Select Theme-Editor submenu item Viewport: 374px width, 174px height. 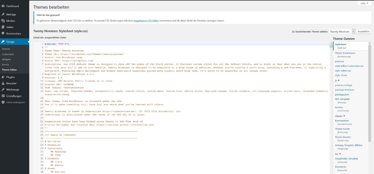coord(9,70)
